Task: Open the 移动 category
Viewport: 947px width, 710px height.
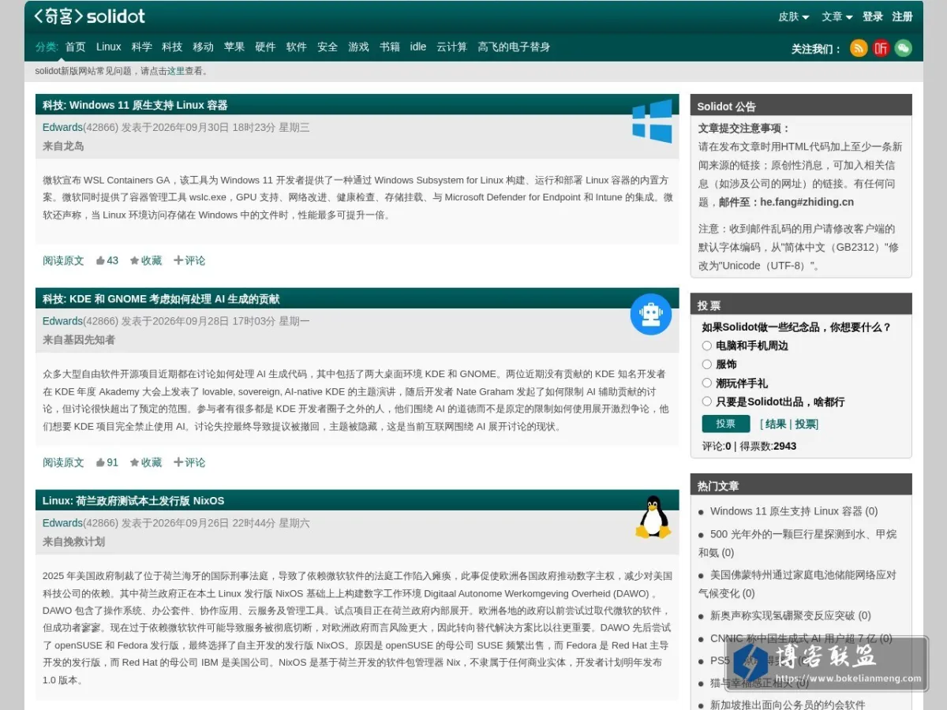Action: tap(204, 47)
